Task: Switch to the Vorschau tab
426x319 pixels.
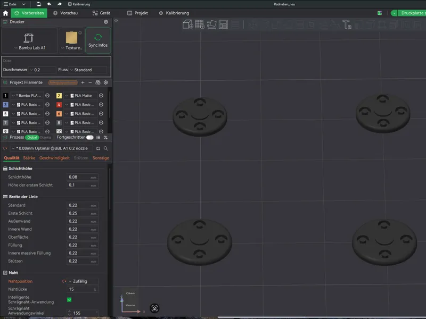Action: tap(65, 13)
